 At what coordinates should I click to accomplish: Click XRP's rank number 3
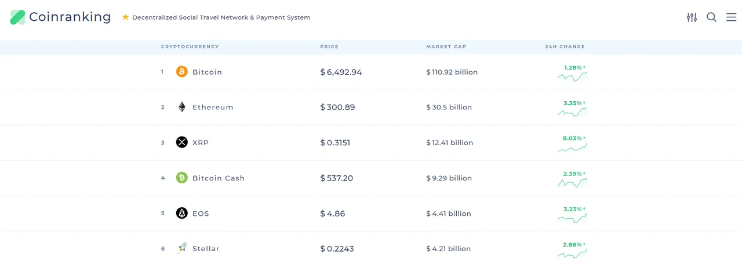[x=163, y=142]
